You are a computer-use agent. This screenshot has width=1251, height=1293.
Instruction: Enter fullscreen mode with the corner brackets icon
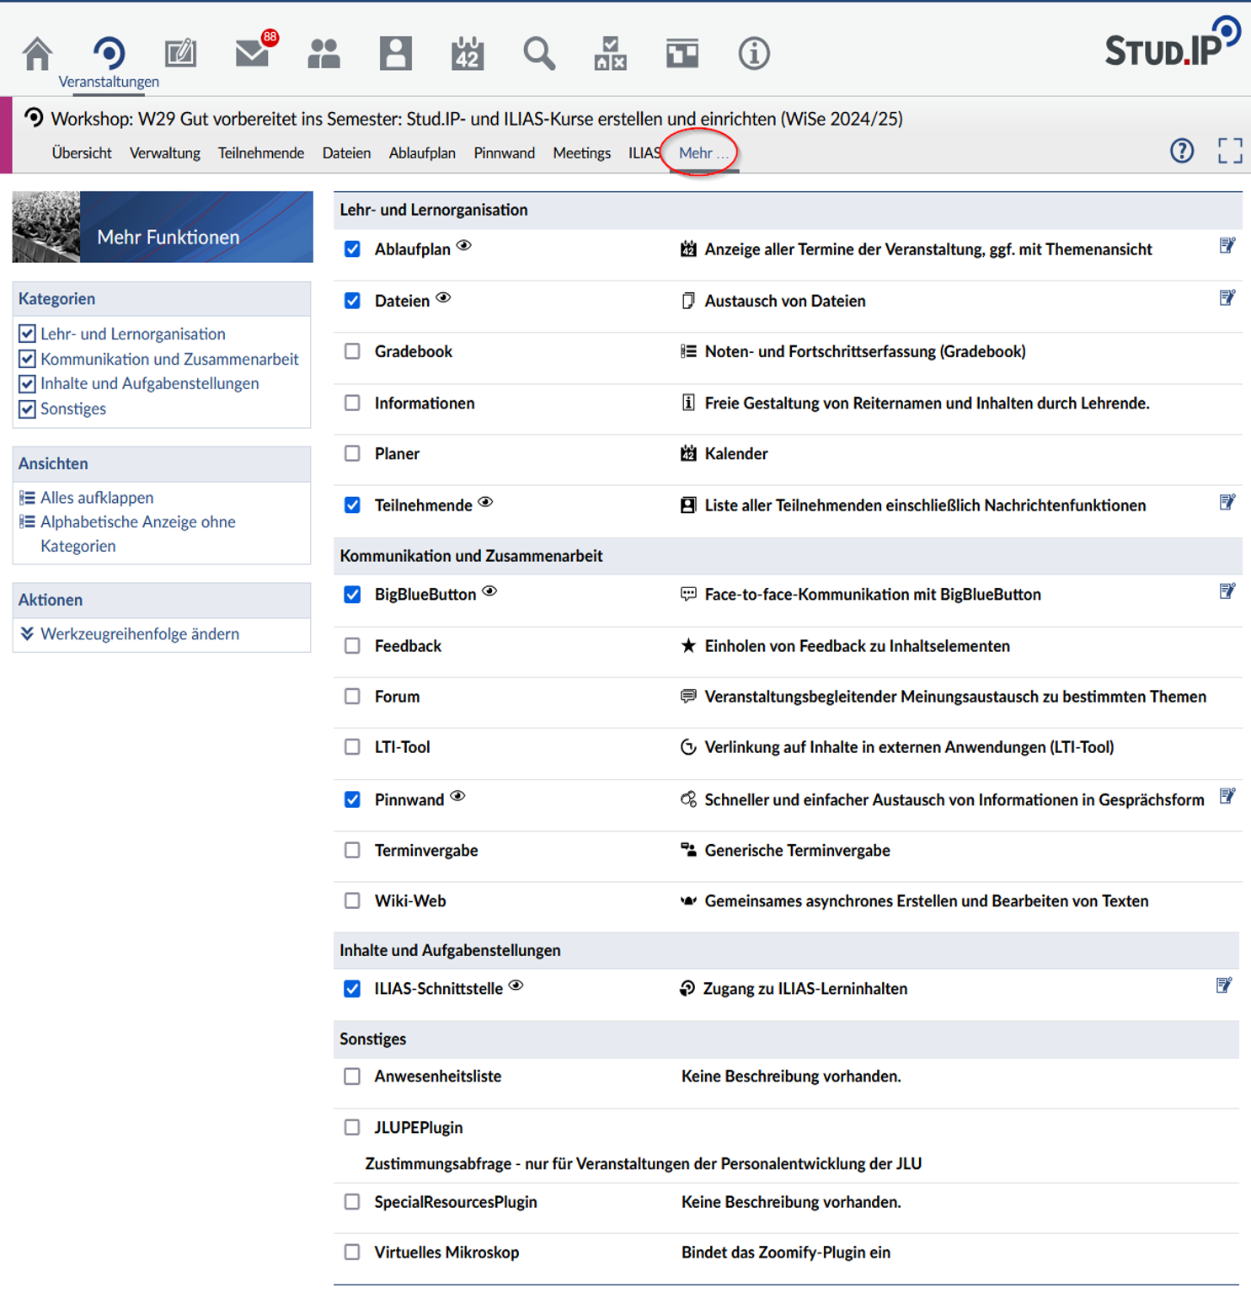[x=1229, y=151]
